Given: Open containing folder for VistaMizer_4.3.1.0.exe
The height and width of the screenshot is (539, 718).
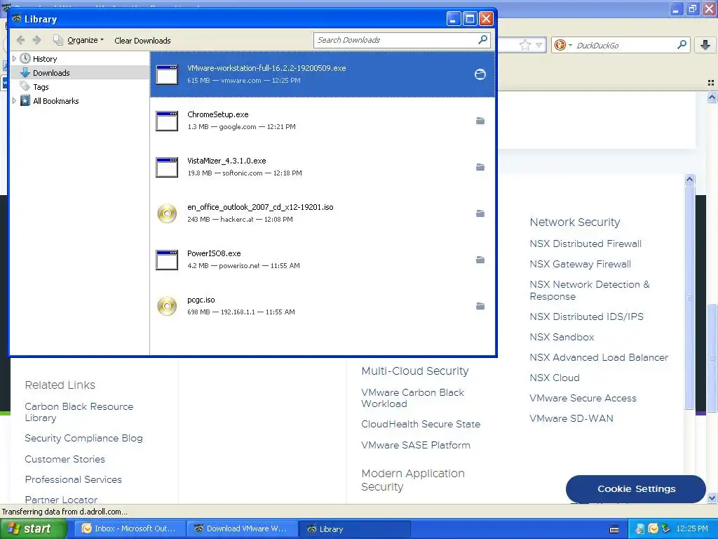Looking at the screenshot, I should [480, 167].
